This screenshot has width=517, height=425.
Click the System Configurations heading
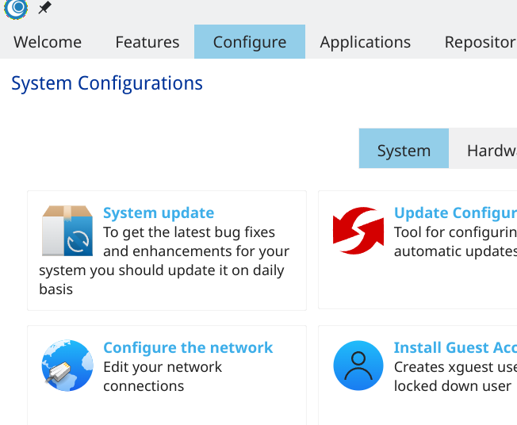pyautogui.click(x=107, y=83)
